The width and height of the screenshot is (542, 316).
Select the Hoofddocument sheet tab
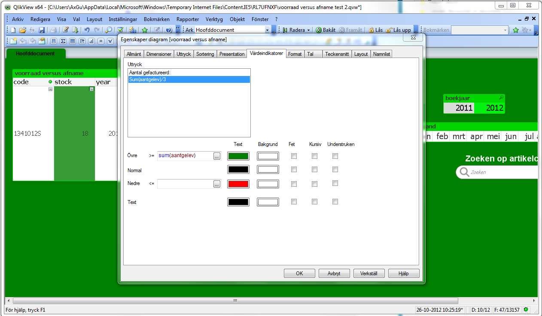click(x=35, y=54)
